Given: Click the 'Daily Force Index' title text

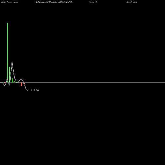Looking at the screenshot, I should (10, 2).
